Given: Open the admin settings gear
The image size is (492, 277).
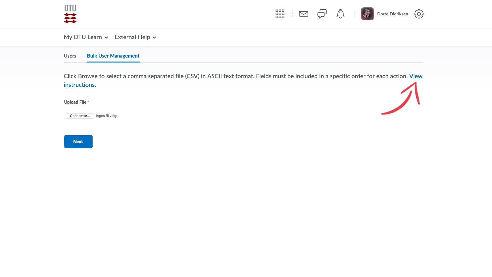Looking at the screenshot, I should point(419,14).
